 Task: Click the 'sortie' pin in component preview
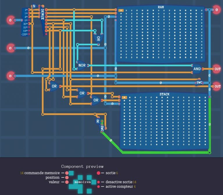[98, 173]
